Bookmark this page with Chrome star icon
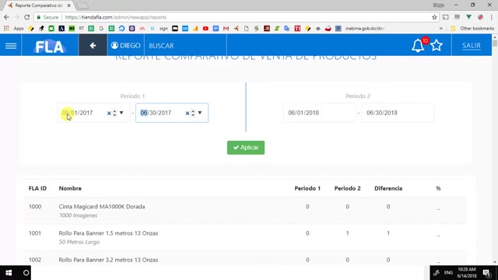498x280 pixels. point(434,17)
